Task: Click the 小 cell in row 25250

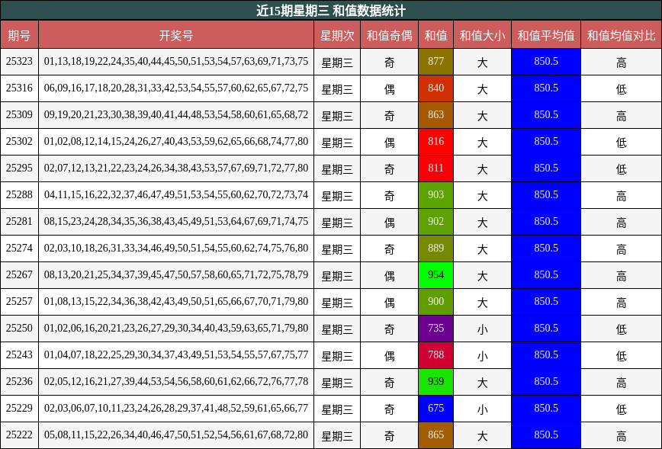Action: coord(482,329)
